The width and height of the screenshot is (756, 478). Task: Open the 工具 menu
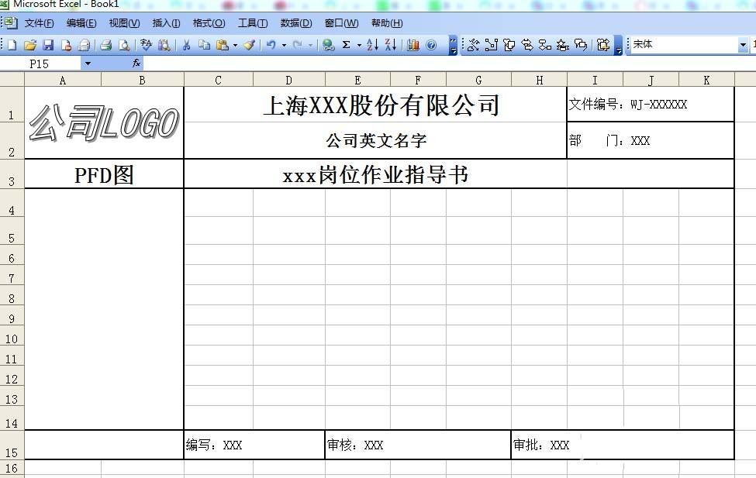(253, 23)
